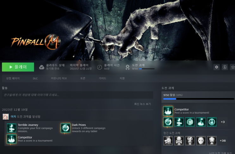This screenshot has width=235, height=154.
Task: Click the '9/50 달성' achievement count text
Action: point(169,95)
